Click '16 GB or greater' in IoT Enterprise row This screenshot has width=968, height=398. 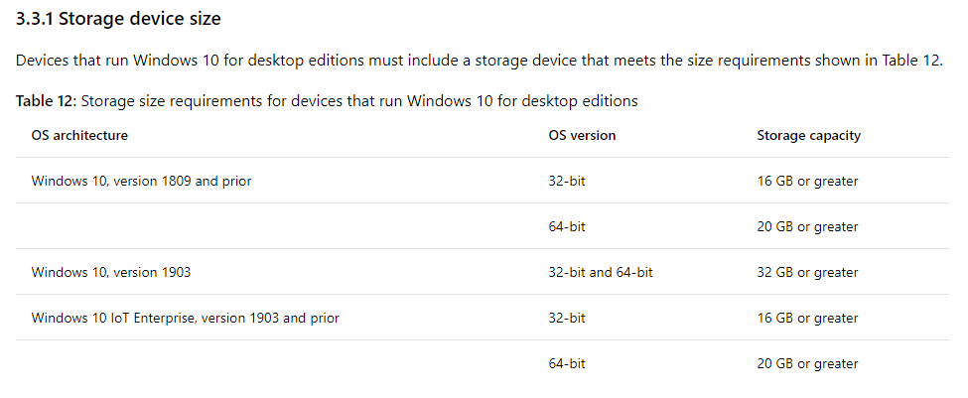(807, 318)
